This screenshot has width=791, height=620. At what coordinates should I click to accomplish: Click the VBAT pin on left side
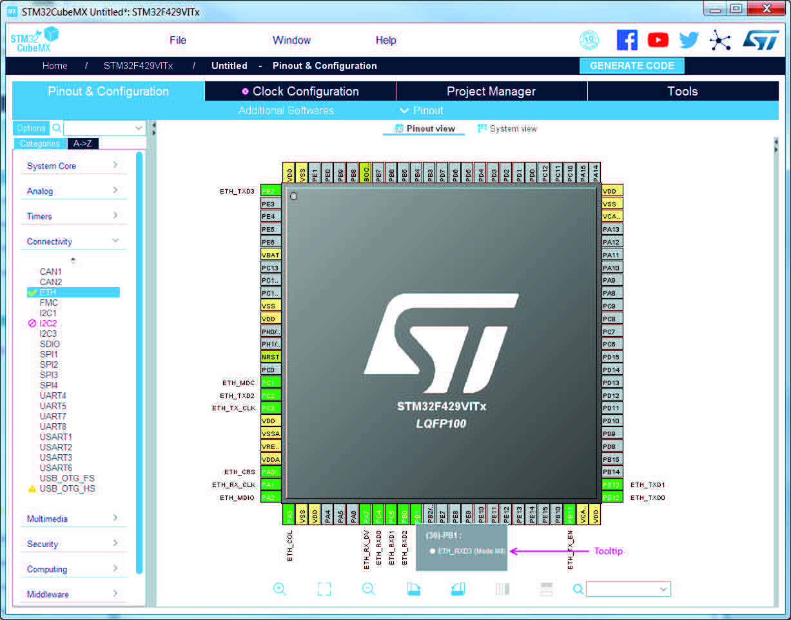point(271,255)
